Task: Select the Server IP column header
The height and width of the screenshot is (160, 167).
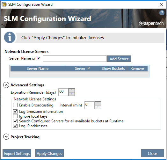Action: point(82,69)
